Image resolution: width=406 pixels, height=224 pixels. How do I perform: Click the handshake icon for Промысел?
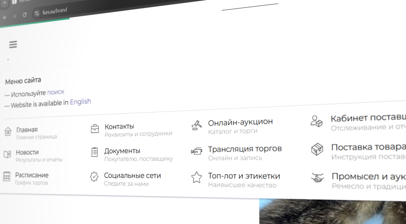(318, 178)
